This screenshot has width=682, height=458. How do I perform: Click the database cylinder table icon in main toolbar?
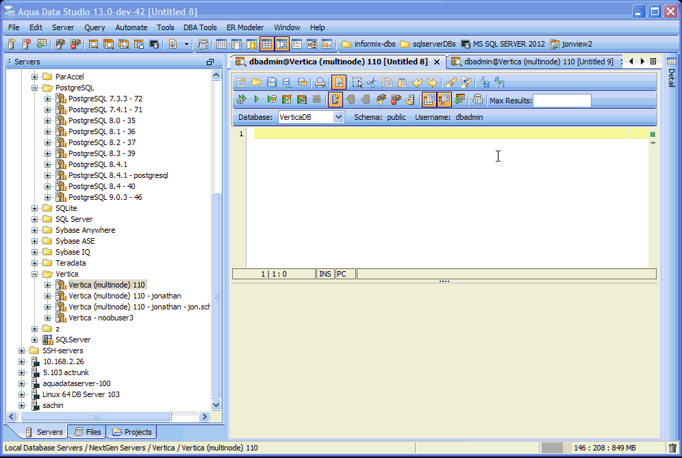(x=252, y=44)
